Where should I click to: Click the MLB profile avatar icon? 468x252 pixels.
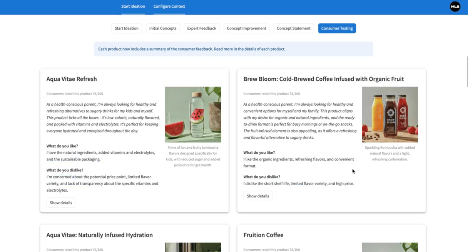click(455, 7)
